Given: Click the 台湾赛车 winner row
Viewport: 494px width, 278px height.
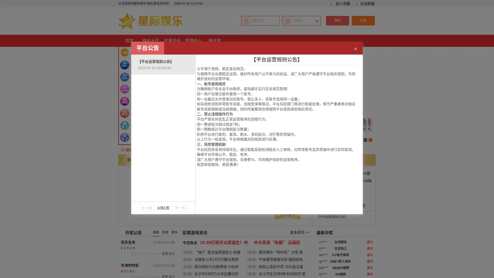Looking at the screenshot, I should point(346,242).
